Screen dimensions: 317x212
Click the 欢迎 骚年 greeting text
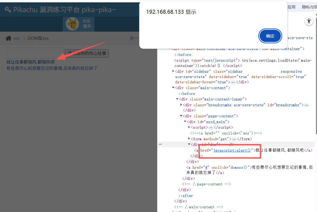[x=87, y=24]
